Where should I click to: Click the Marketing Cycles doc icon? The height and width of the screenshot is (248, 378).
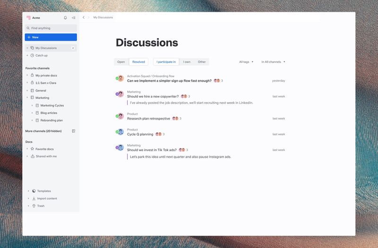[37, 105]
